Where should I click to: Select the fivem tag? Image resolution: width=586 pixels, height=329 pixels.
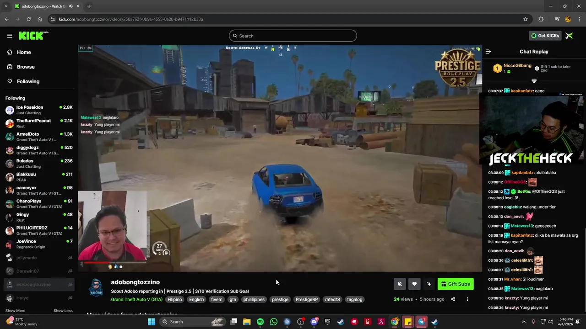pos(217,299)
